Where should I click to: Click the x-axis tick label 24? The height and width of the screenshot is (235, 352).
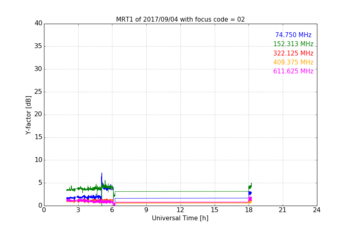317,210
